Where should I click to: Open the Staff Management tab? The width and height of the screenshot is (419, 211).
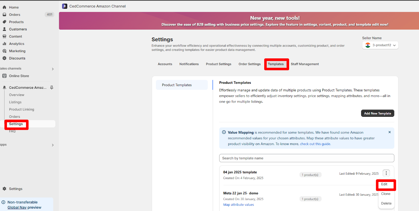(x=305, y=64)
